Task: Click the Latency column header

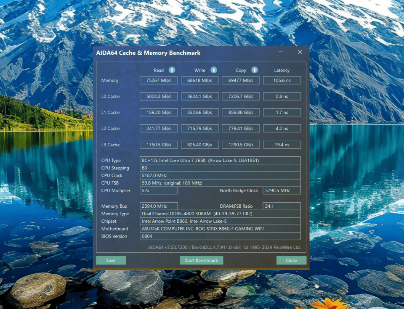Action: point(282,70)
